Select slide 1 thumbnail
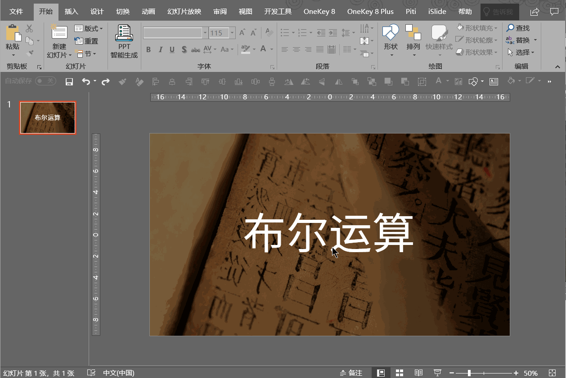Viewport: 566px width, 378px height. (x=47, y=118)
